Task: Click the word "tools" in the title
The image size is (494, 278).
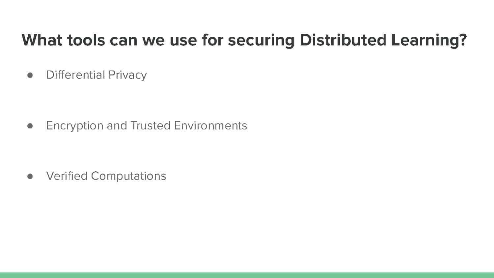Action: tap(86, 40)
